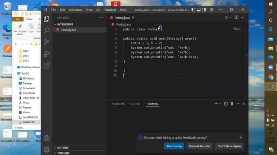Toggle the bottom panel layout icon
The image size is (277, 155).
(x=199, y=9)
